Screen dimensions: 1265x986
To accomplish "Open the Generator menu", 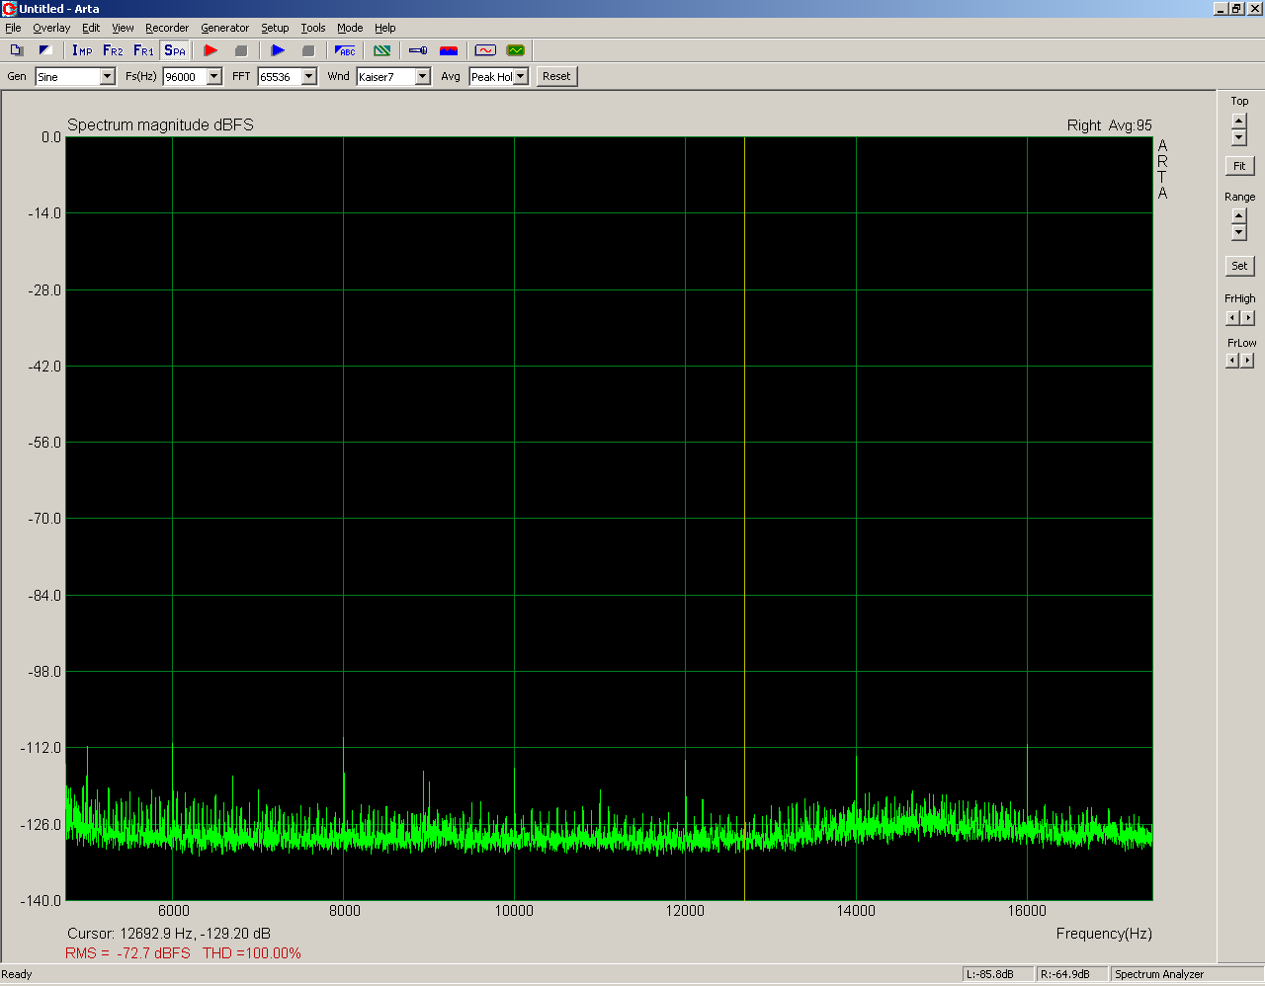I will 225,28.
